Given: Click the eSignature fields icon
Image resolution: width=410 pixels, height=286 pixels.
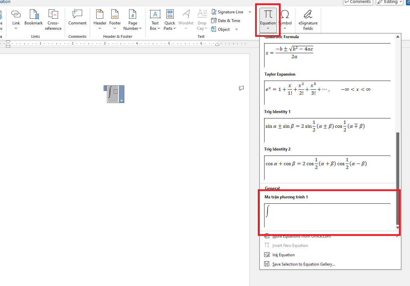Looking at the screenshot, I should pos(308,14).
